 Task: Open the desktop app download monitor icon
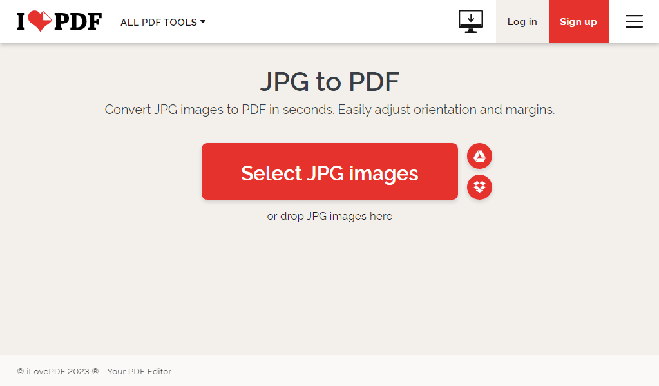point(471,21)
